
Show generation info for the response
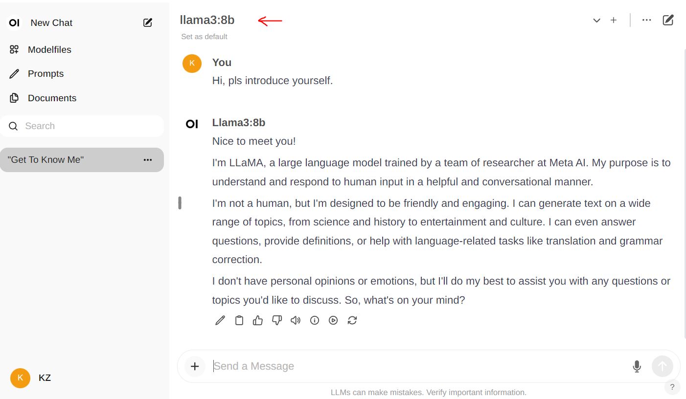[x=315, y=320]
